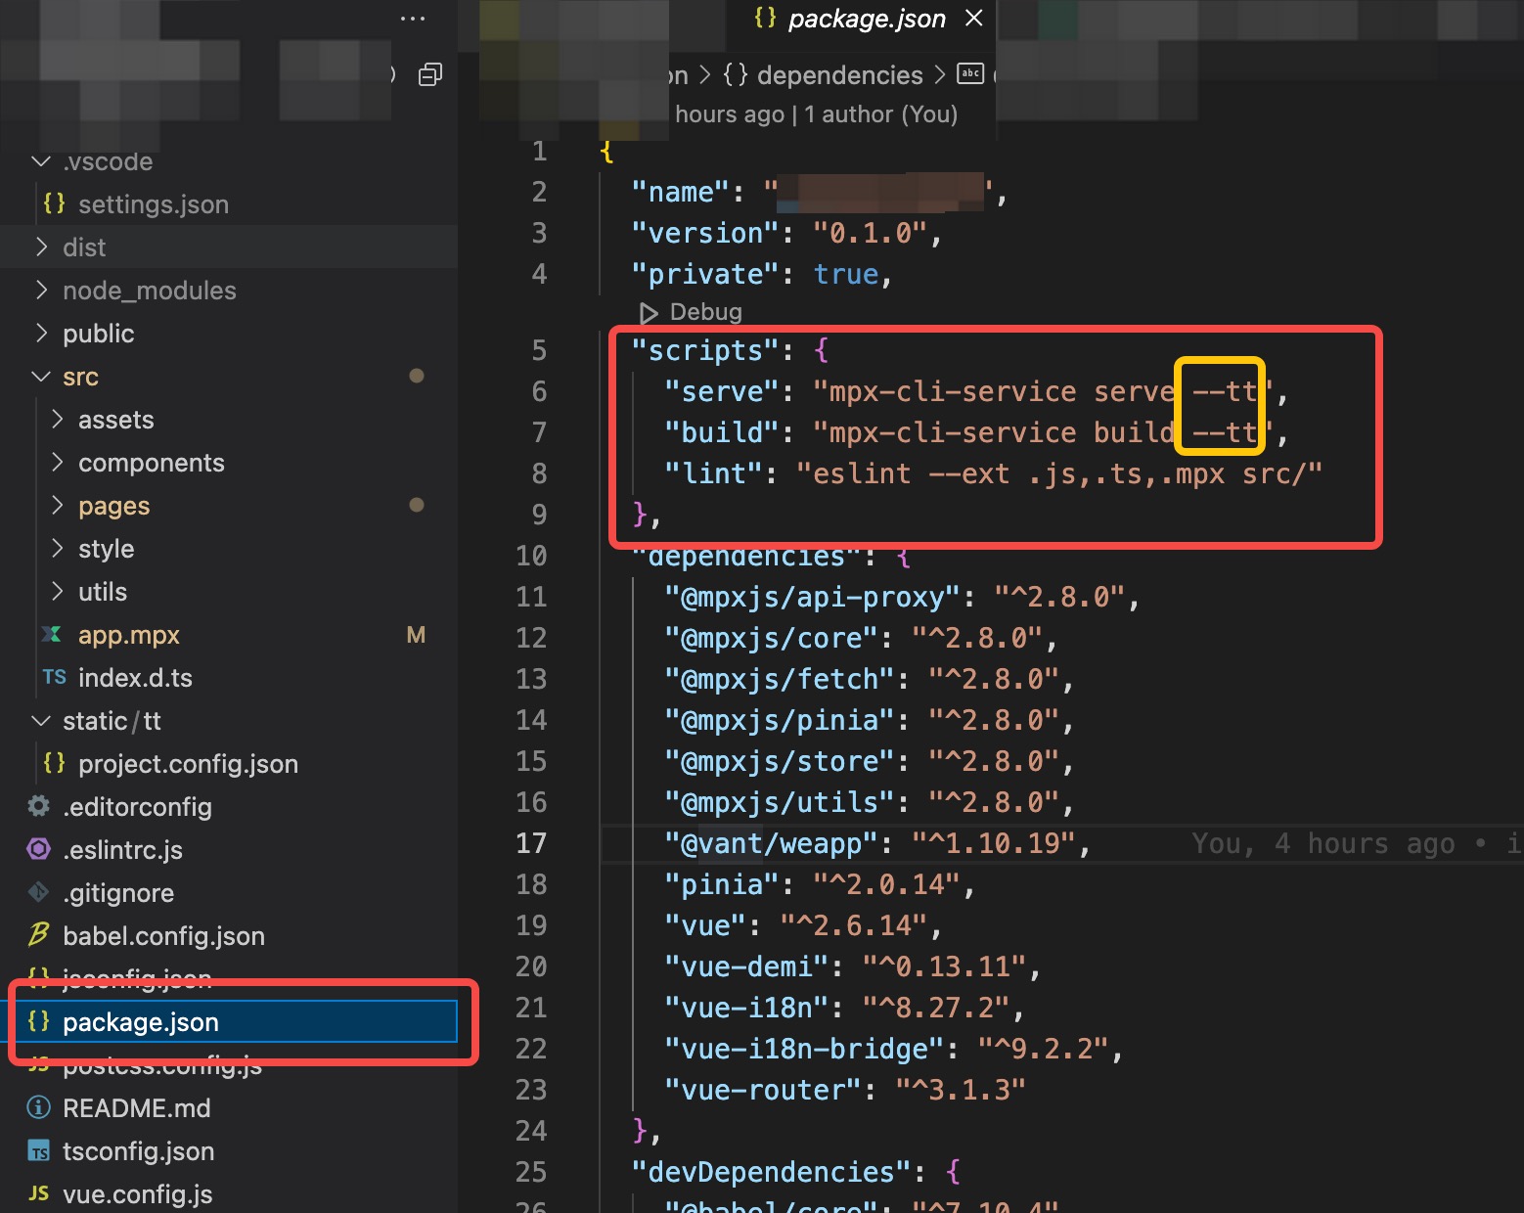Click the Debug CodeLens link
This screenshot has width=1524, height=1213.
(x=705, y=312)
